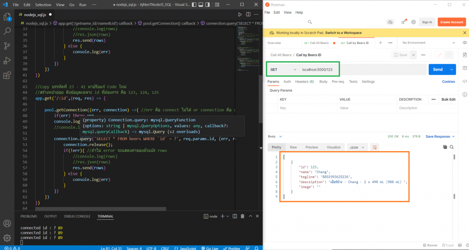Viewport: 469px width, 250px height.
Task: Open the VS Code notifications bell
Action: [x=256, y=248]
